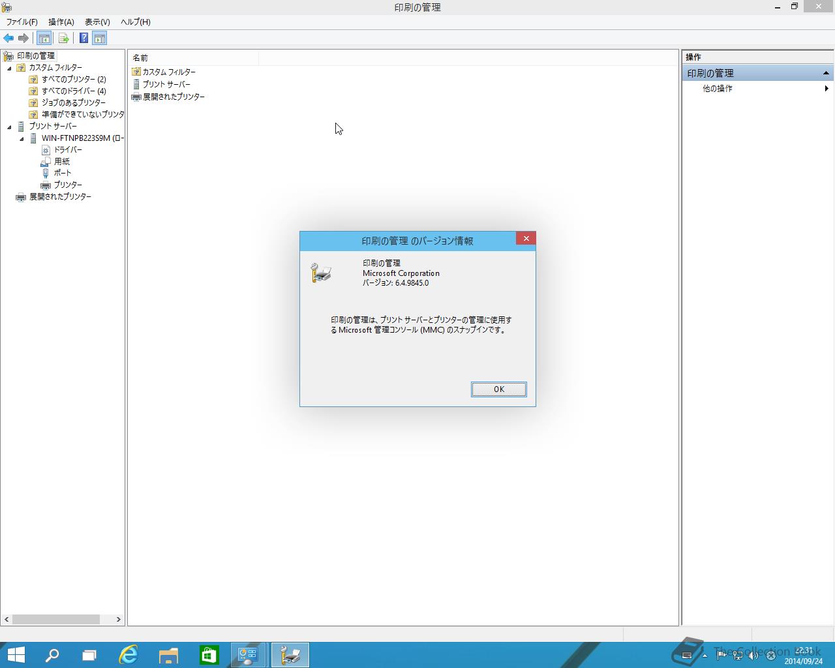Click the Back arrow toolbar icon
Image resolution: width=835 pixels, height=668 pixels.
pyautogui.click(x=8, y=38)
